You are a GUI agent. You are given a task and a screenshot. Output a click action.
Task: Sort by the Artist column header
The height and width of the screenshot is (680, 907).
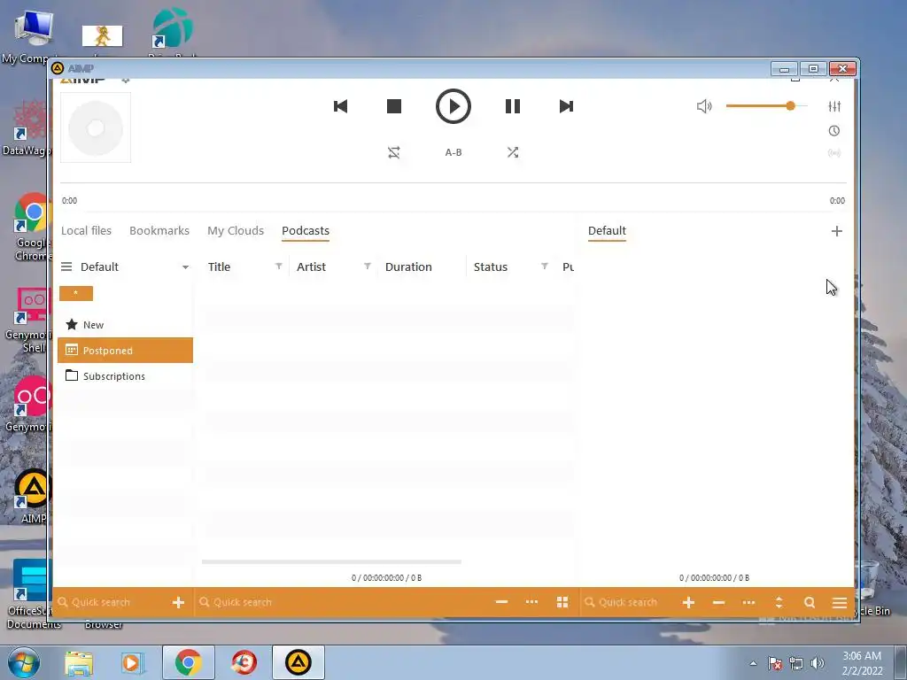pos(311,267)
